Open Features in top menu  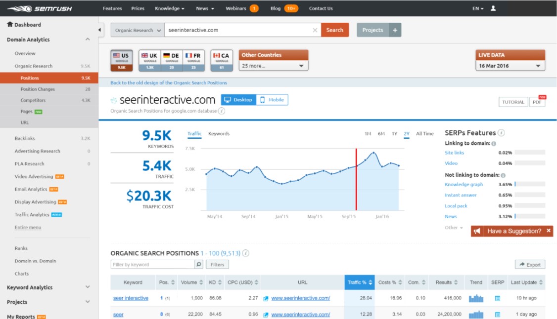[112, 8]
